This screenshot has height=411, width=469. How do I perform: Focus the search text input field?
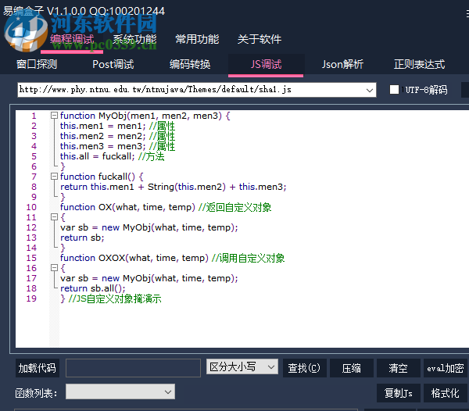(x=133, y=368)
